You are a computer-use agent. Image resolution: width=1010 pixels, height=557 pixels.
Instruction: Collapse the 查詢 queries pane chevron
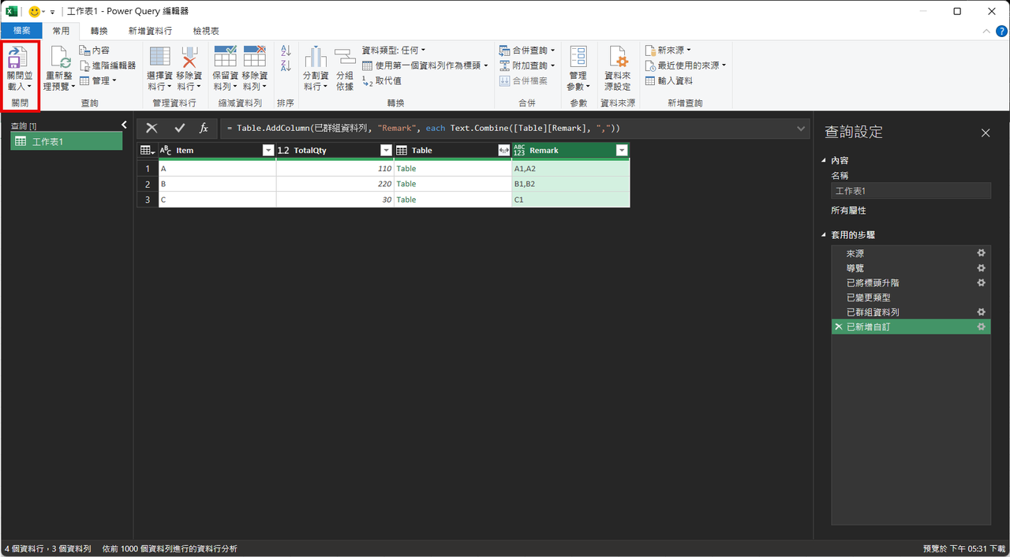124,125
